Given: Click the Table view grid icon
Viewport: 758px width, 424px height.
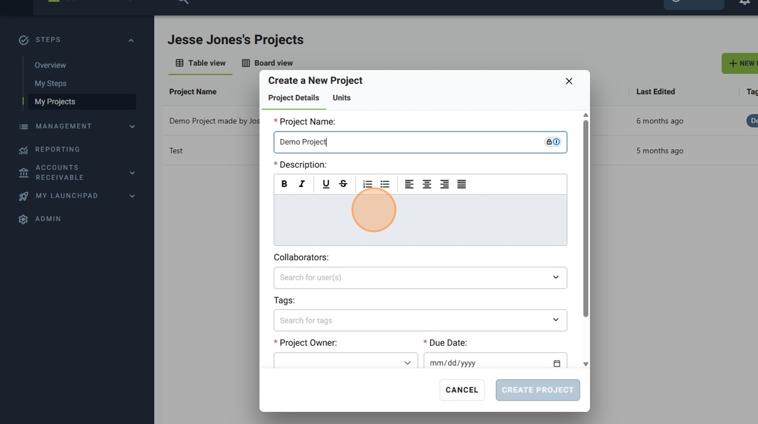Looking at the screenshot, I should [179, 63].
